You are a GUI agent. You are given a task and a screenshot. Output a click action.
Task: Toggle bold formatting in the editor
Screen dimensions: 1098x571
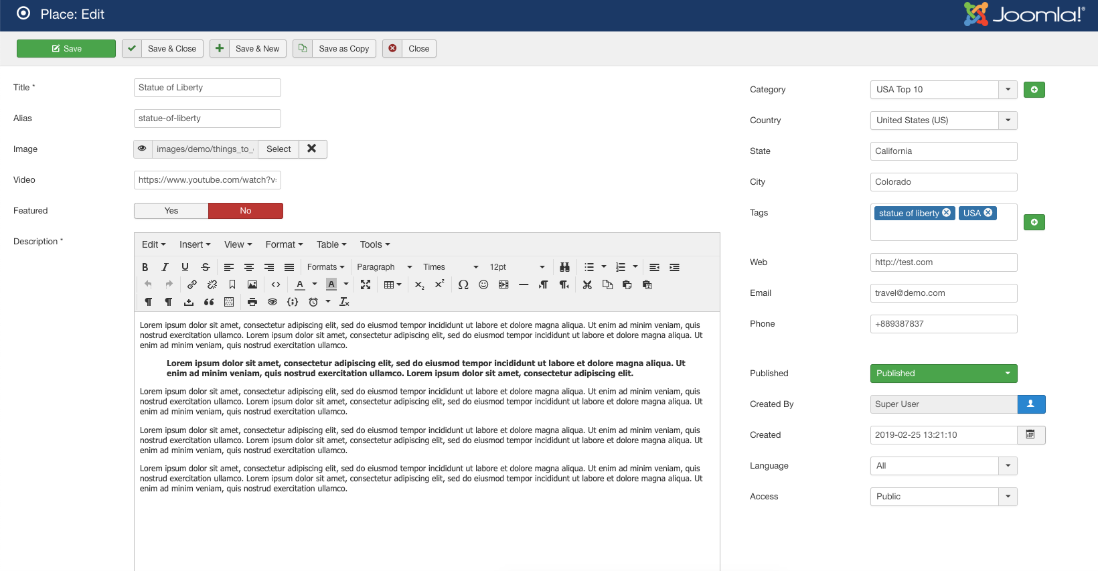tap(145, 267)
